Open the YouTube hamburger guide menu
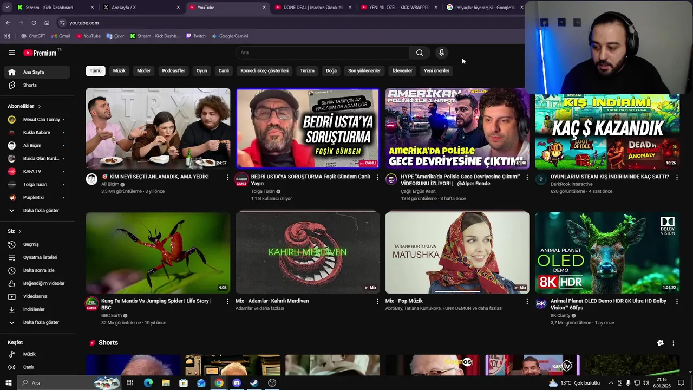This screenshot has height=390, width=693. tap(11, 53)
